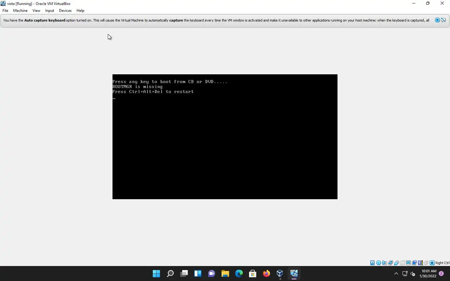Open the View menu
The image size is (450, 281).
coord(36,11)
